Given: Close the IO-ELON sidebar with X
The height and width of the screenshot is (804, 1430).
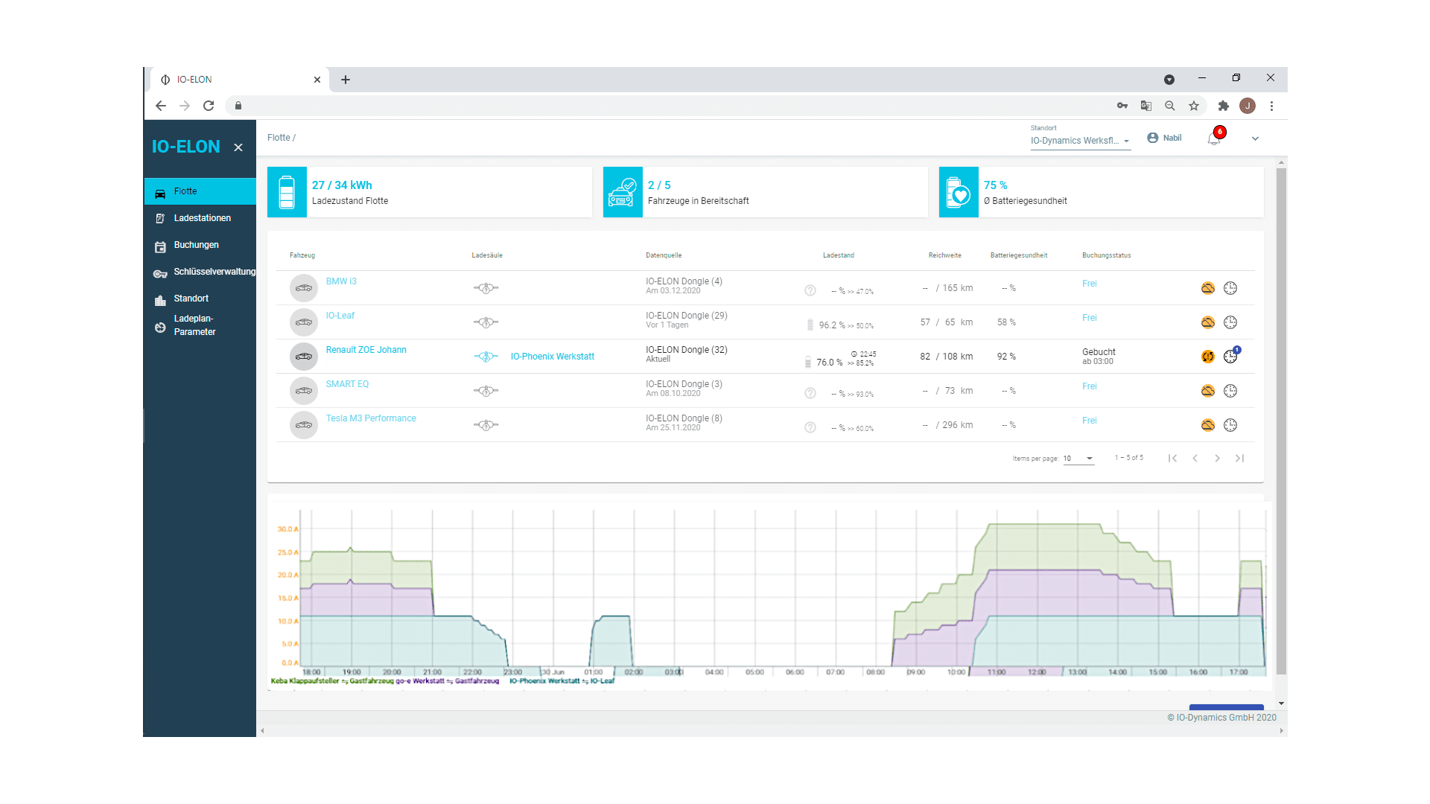Looking at the screenshot, I should (238, 147).
